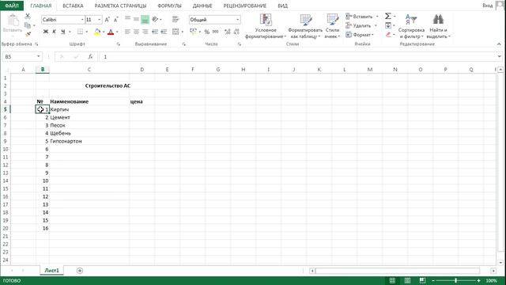
Task: Toggle Underline (Ч) formatting
Action: [x=62, y=32]
